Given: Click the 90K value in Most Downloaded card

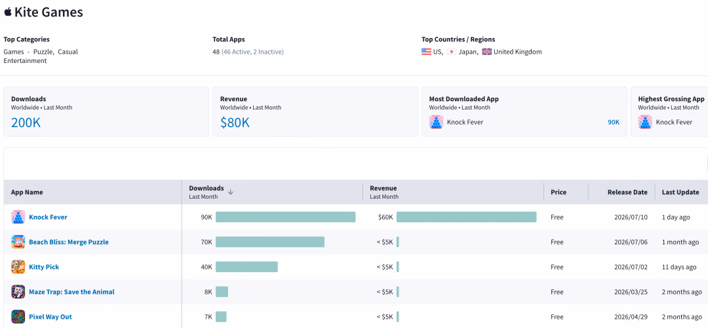Looking at the screenshot, I should [x=614, y=122].
